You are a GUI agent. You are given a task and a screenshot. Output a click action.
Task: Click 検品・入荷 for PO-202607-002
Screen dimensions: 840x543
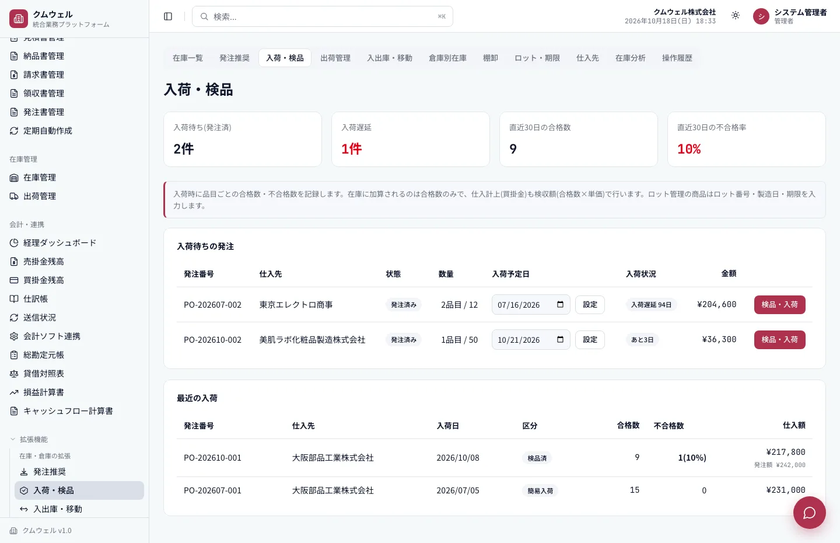pos(779,305)
